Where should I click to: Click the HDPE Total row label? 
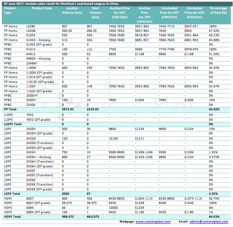[x=12, y=216]
